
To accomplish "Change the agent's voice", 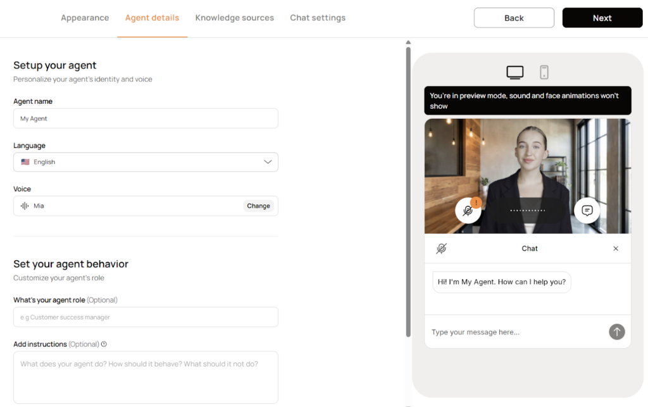I will (258, 205).
